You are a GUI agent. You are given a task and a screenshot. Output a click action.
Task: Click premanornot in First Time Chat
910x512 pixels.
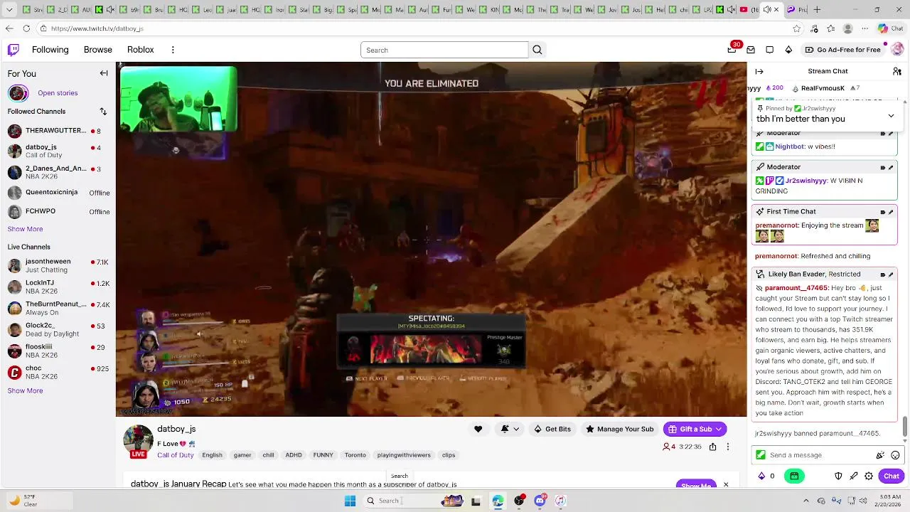(x=776, y=225)
